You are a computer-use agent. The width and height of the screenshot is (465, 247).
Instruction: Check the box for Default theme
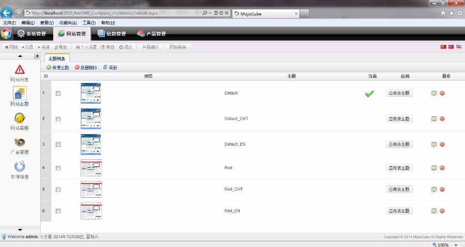(58, 93)
